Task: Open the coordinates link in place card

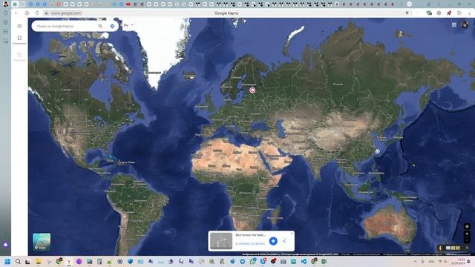Action: [250, 243]
